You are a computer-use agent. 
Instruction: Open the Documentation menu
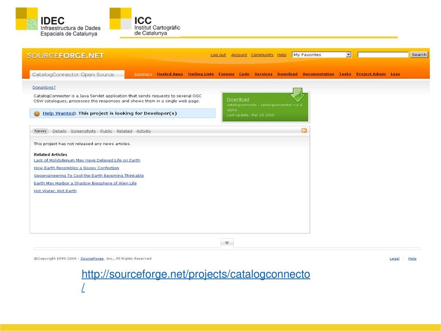318,74
